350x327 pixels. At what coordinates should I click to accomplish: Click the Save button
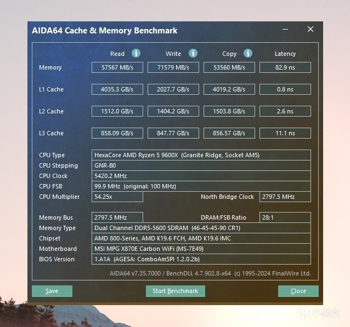tap(52, 291)
